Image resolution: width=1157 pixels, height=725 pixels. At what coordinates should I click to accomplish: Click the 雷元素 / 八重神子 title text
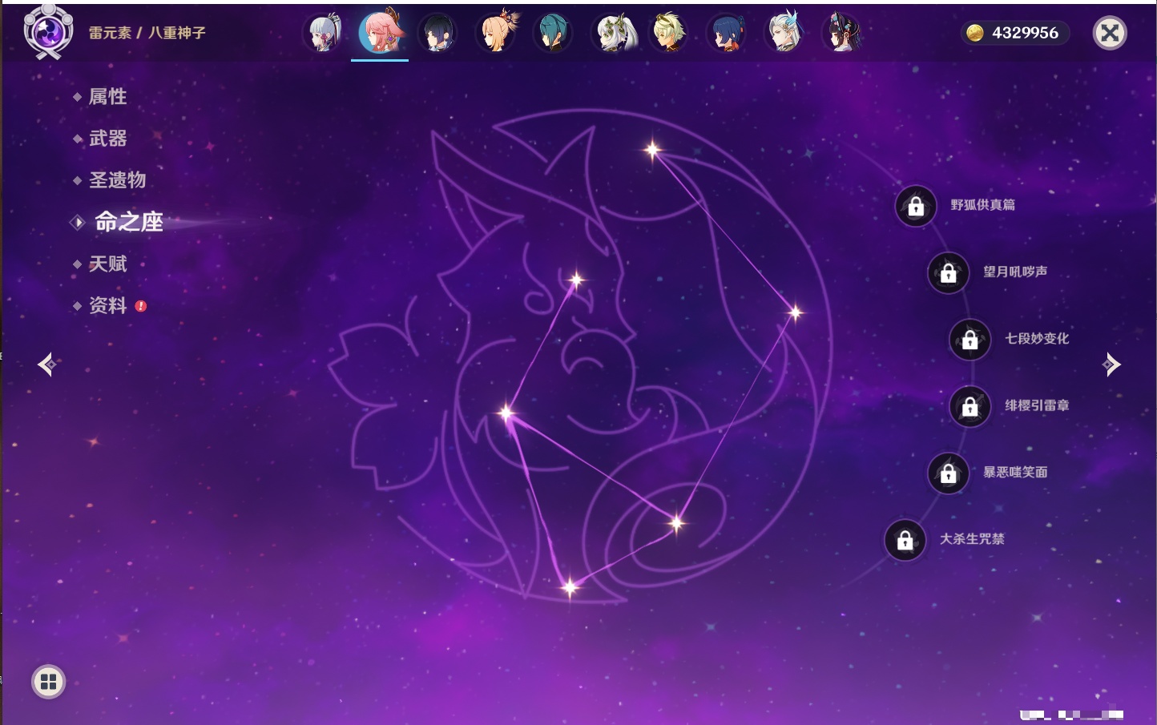147,33
